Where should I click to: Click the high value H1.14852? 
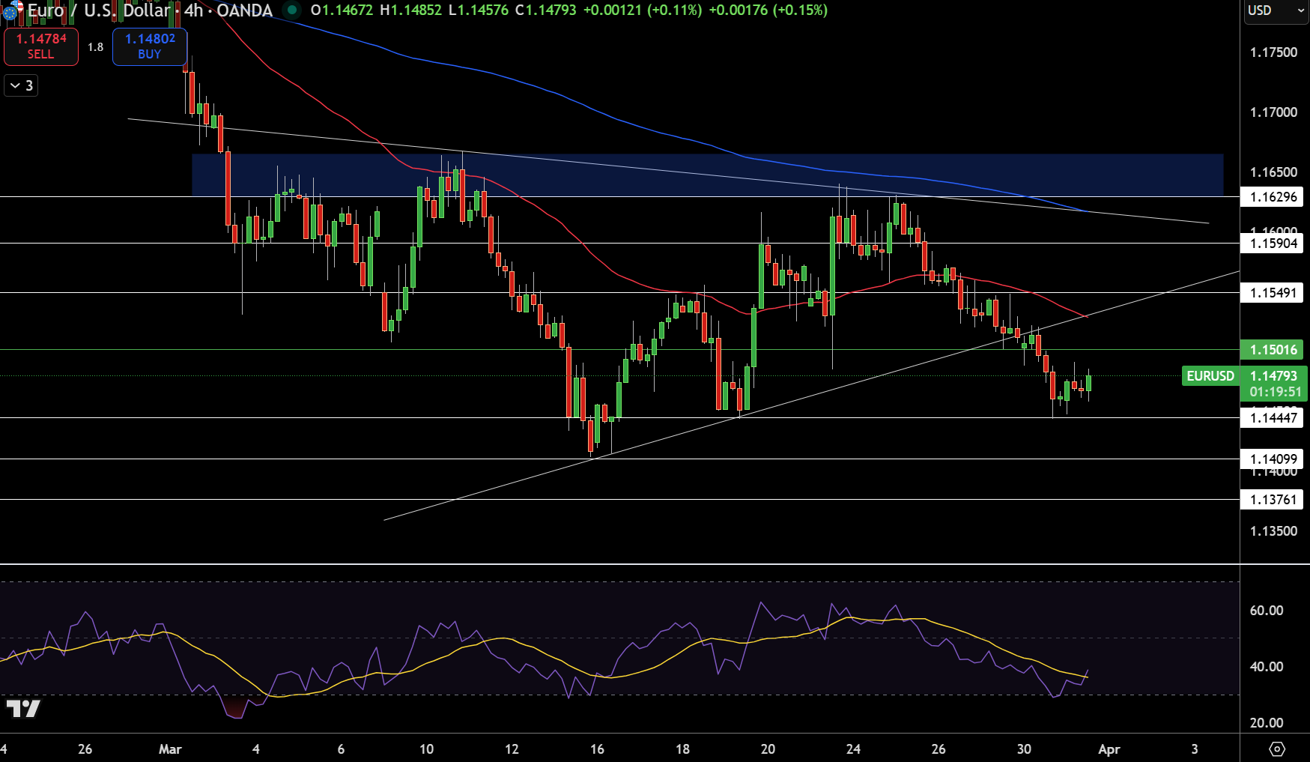412,10
